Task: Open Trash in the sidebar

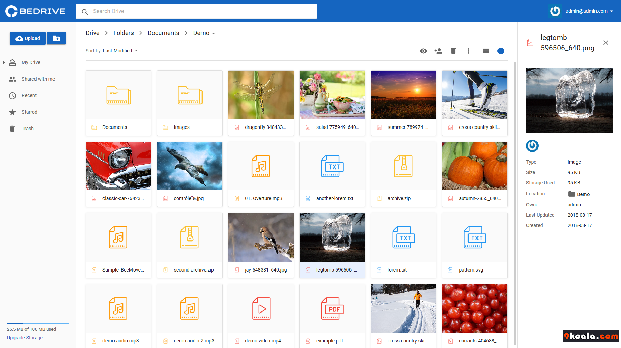Action: 28,129
